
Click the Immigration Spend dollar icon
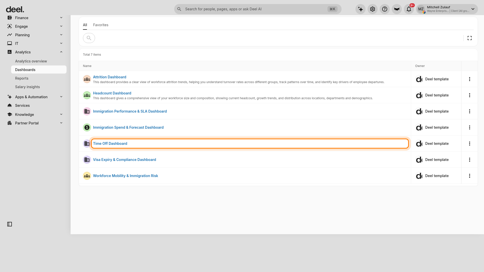pyautogui.click(x=87, y=127)
